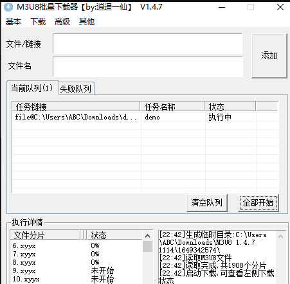Screen dimensions: 290x284
Task: Click the 添加 button
Action: [269, 56]
